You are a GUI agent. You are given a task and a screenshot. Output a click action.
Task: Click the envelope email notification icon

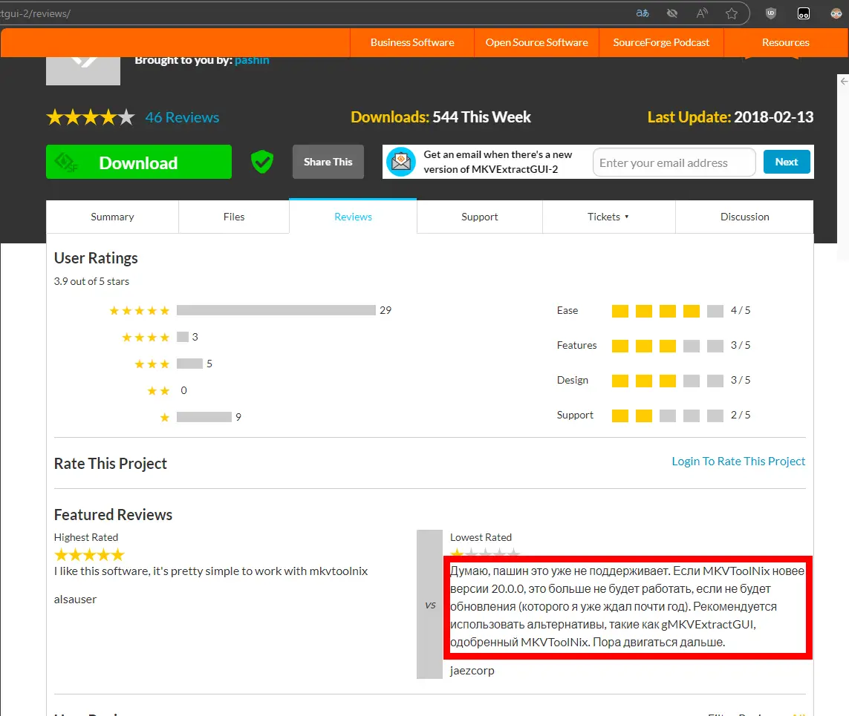[x=400, y=162]
